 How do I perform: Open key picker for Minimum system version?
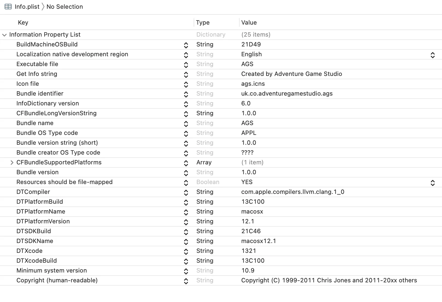point(186,271)
